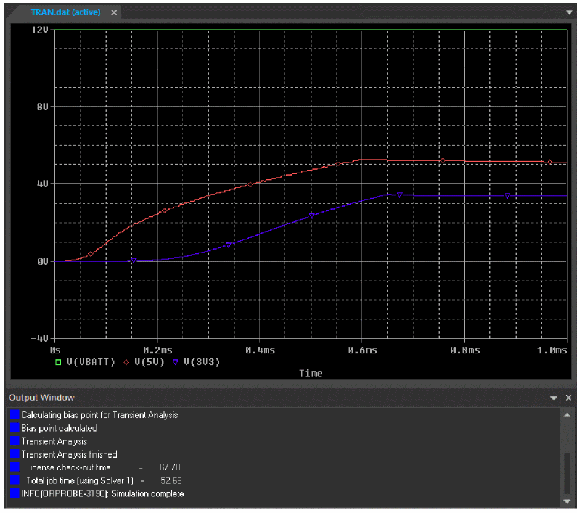Click the 12V y-axis label
Viewport: 577px width, 513px height.
point(39,30)
